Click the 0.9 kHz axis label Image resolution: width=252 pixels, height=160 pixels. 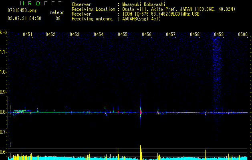coord(3,92)
